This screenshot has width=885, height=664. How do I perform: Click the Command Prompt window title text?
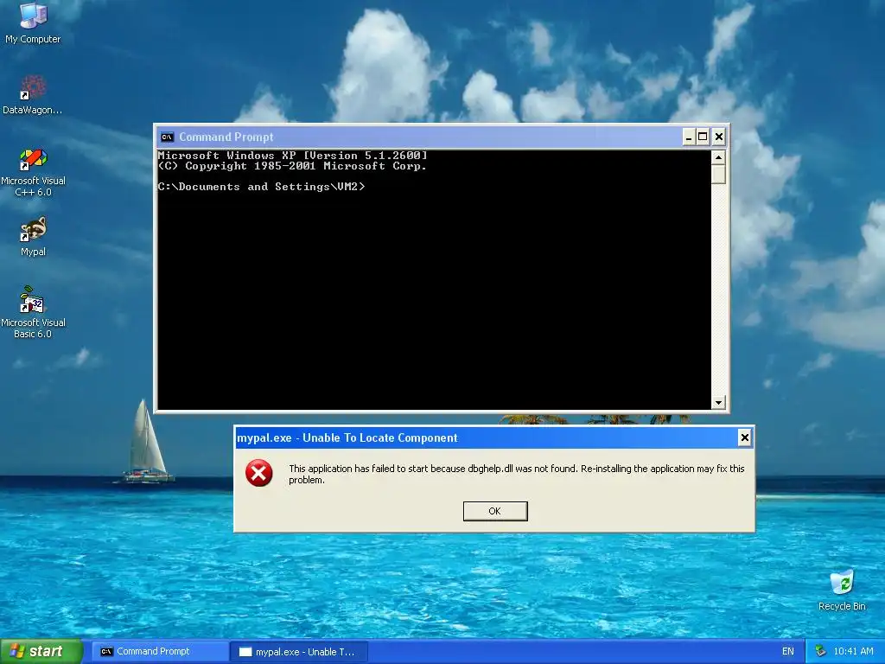coord(226,137)
